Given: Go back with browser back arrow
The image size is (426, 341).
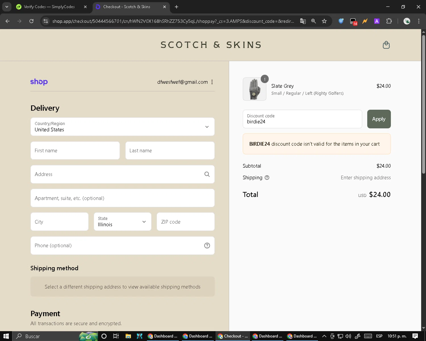Looking at the screenshot, I should click(x=8, y=21).
